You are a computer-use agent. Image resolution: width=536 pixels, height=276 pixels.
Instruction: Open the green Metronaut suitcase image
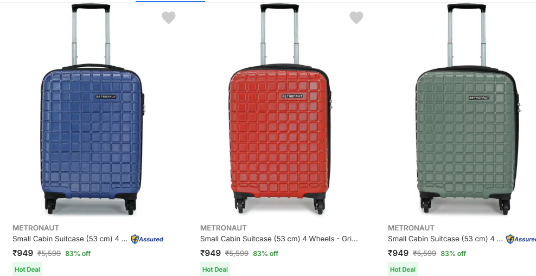[467, 125]
